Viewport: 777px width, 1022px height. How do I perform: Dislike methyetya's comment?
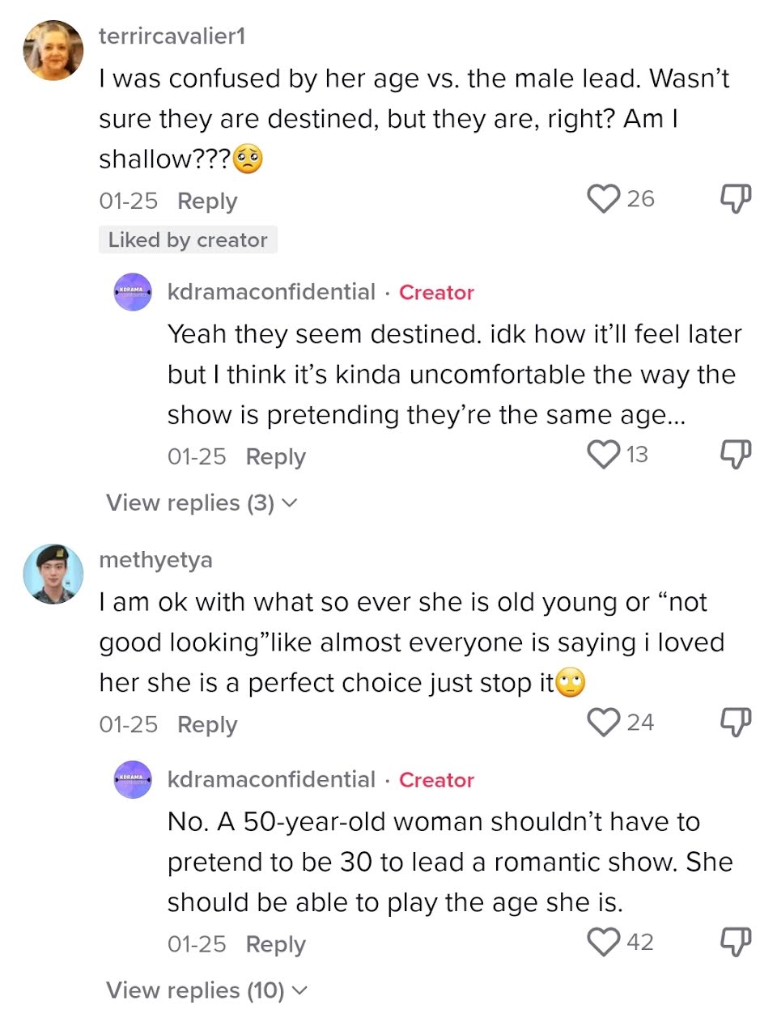[735, 722]
